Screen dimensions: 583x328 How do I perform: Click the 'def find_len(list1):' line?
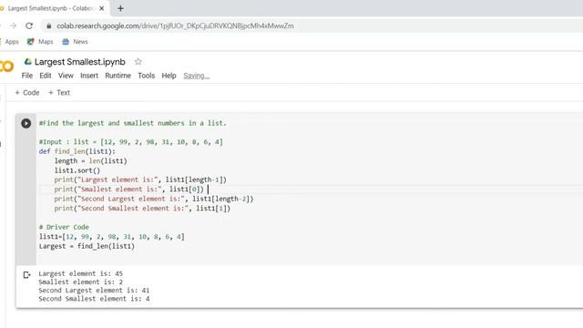pyautogui.click(x=77, y=151)
